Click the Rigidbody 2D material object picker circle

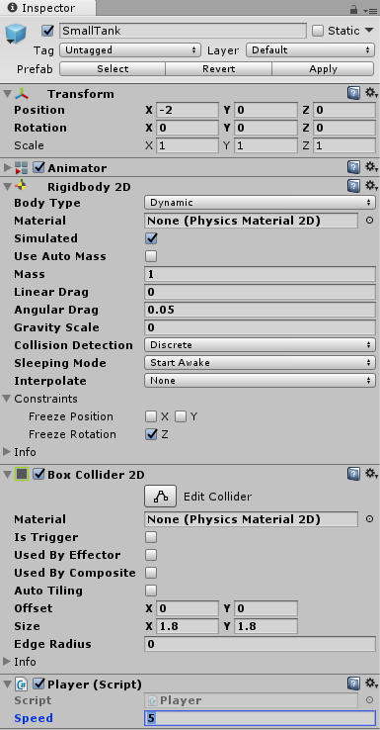click(x=370, y=221)
